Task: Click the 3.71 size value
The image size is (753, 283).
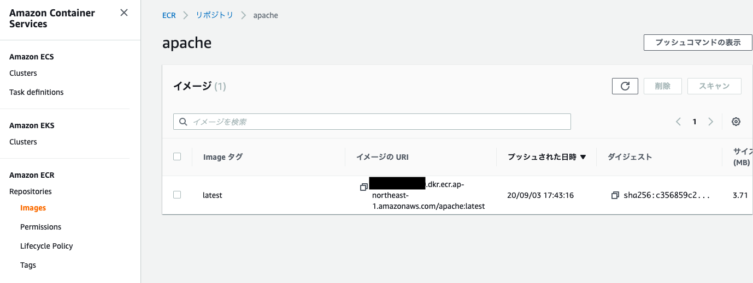Action: click(740, 195)
